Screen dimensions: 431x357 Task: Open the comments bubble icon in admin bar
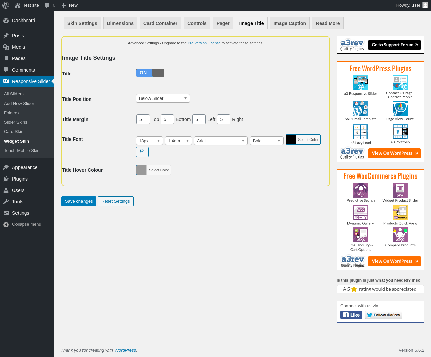[47, 5]
